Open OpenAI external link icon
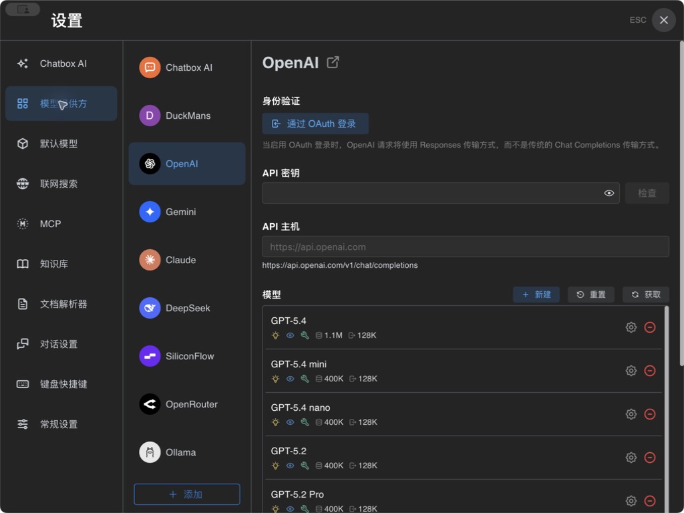Image resolution: width=684 pixels, height=513 pixels. (333, 63)
